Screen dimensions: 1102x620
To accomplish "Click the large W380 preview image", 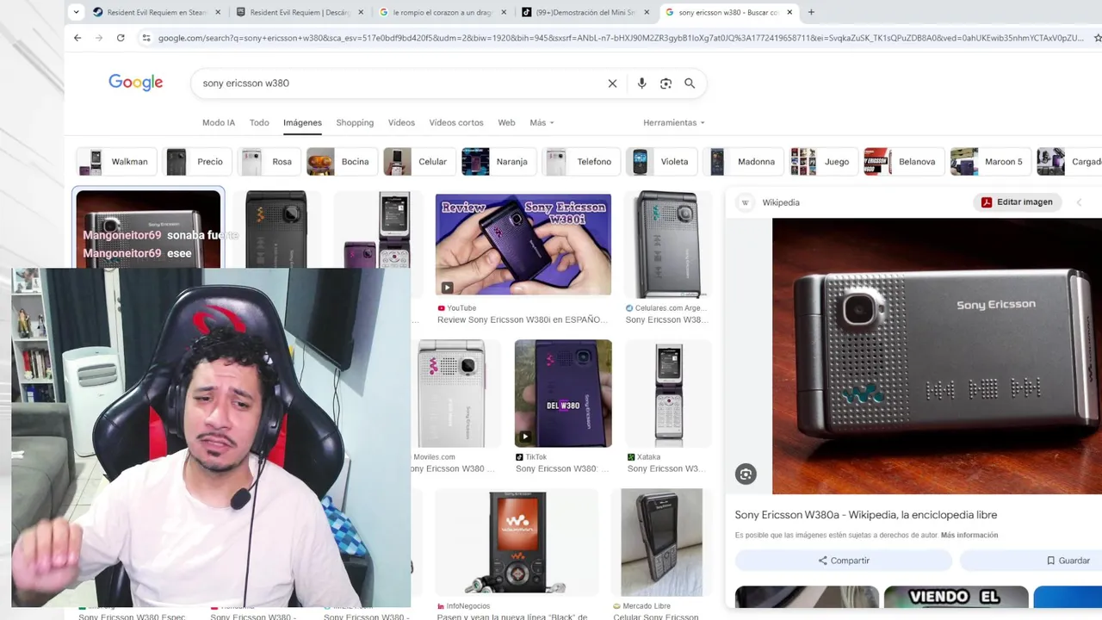I will [x=937, y=356].
